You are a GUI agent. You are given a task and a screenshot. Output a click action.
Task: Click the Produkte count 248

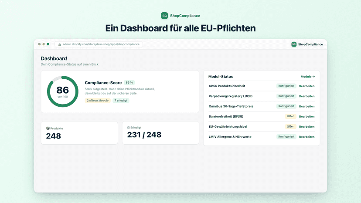pos(54,136)
